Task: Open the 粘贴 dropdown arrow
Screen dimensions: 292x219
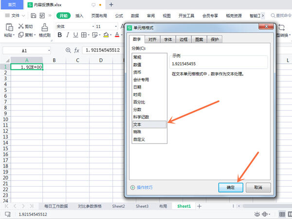Action: tap(14, 35)
